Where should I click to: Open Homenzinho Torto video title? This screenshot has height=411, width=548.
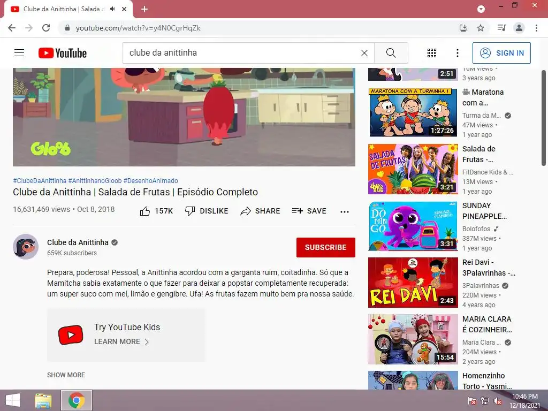(x=487, y=381)
